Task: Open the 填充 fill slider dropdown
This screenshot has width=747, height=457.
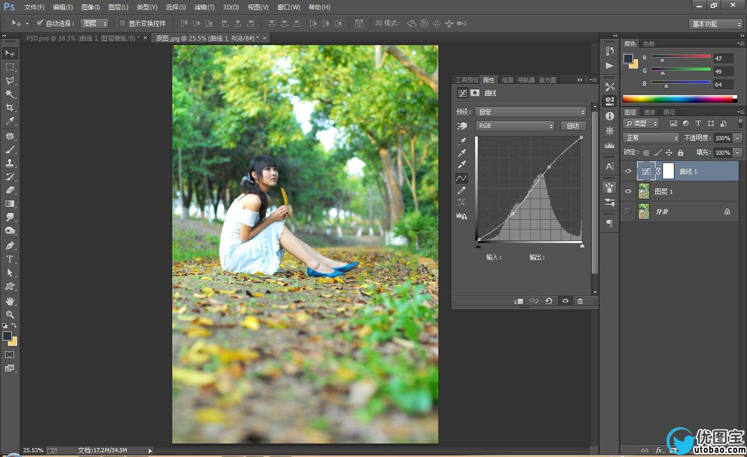Action: click(x=738, y=153)
